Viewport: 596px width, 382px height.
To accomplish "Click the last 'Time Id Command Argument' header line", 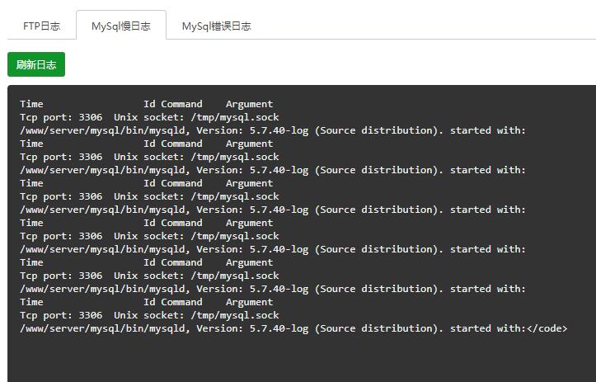I will (x=147, y=302).
